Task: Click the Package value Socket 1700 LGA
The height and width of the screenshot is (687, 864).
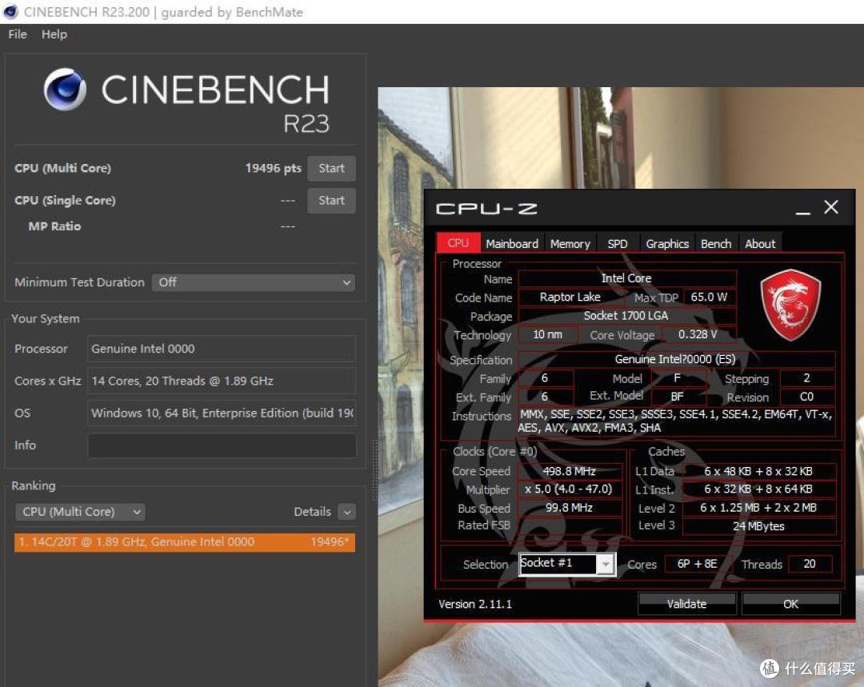Action: [627, 316]
